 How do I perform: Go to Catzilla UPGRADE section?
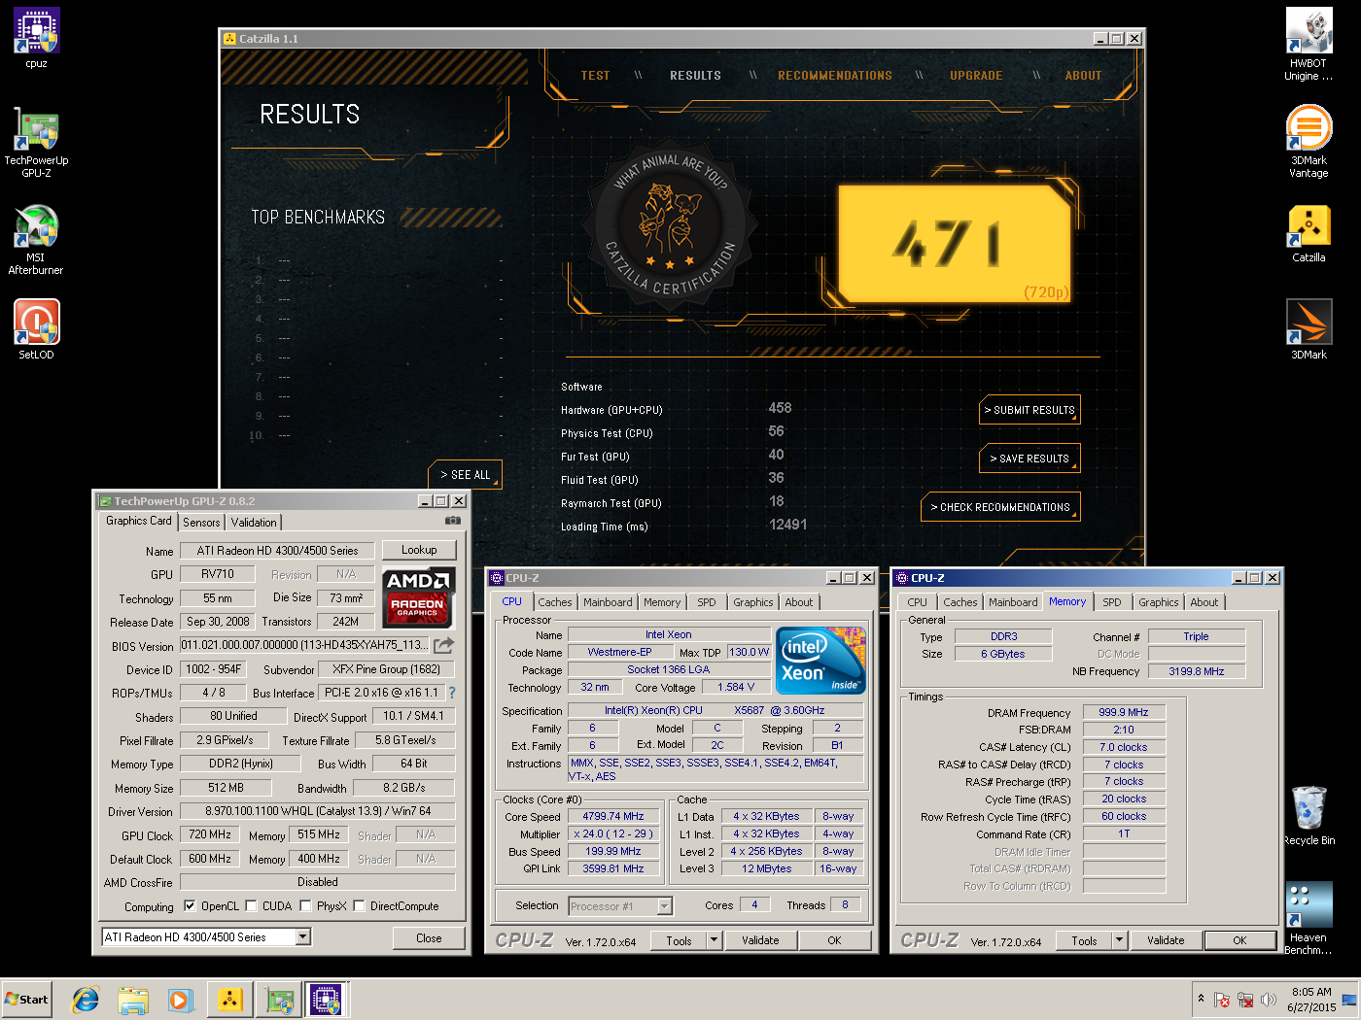976,76
